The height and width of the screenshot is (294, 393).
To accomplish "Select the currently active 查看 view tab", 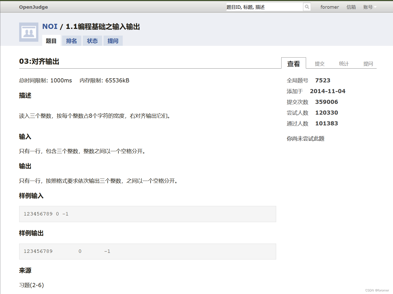I will 294,63.
